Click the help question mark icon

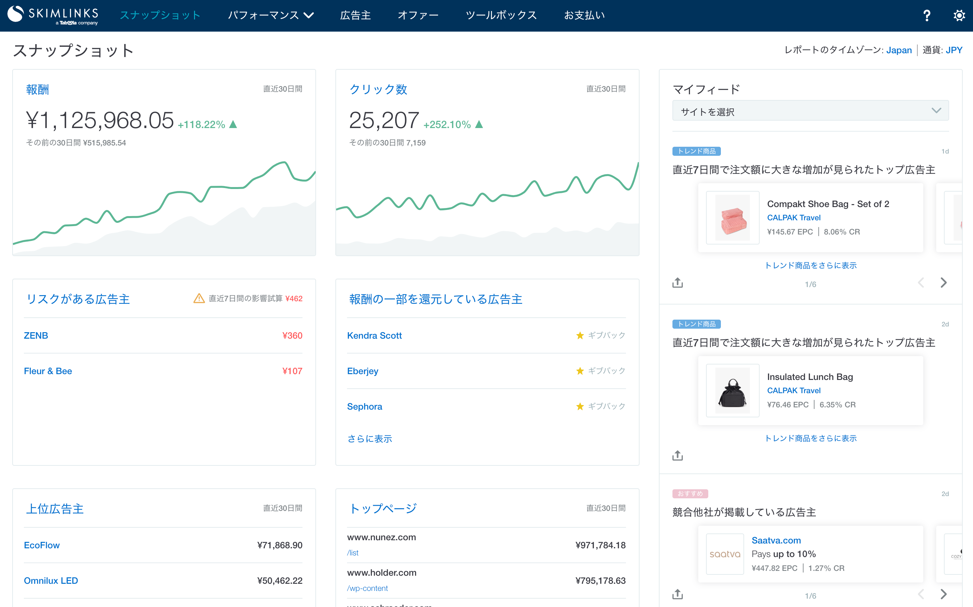[x=927, y=16]
